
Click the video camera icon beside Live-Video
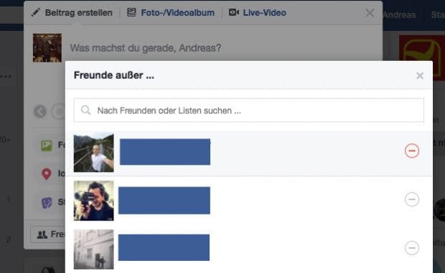234,12
